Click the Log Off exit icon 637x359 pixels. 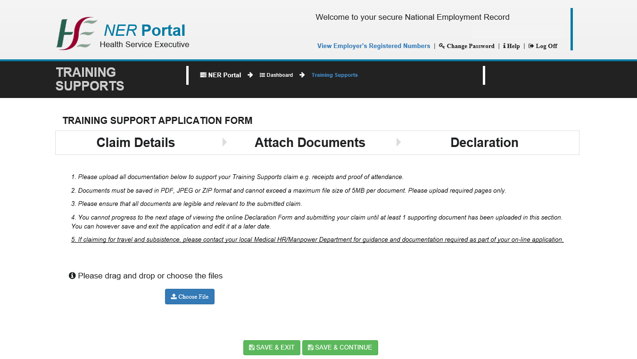pos(531,46)
